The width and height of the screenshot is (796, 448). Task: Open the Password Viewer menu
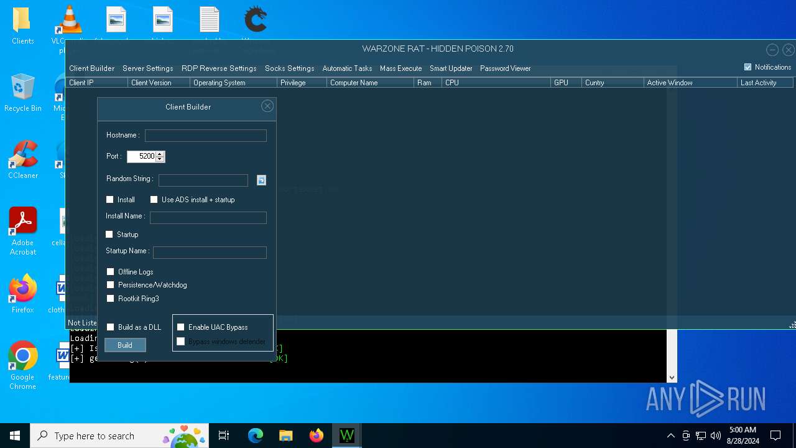pos(506,68)
